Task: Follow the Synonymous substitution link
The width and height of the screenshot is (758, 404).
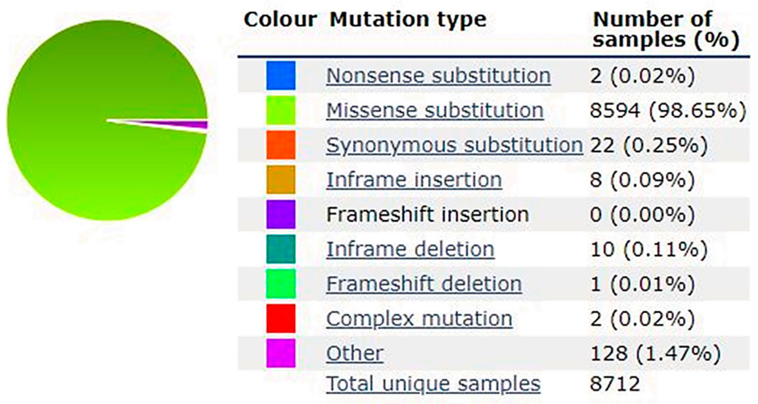Action: pyautogui.click(x=454, y=145)
